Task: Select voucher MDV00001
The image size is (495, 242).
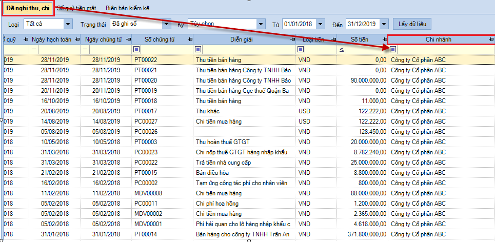Action: [148, 224]
